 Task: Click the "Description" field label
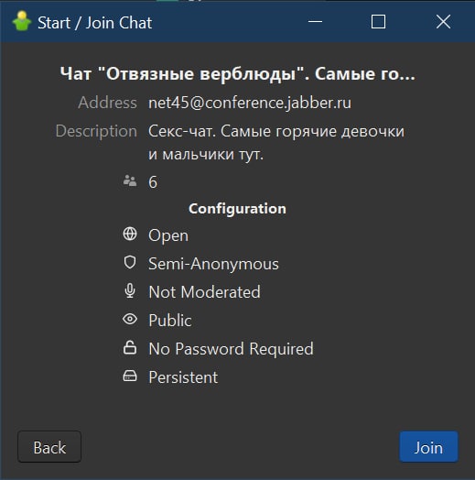click(96, 131)
